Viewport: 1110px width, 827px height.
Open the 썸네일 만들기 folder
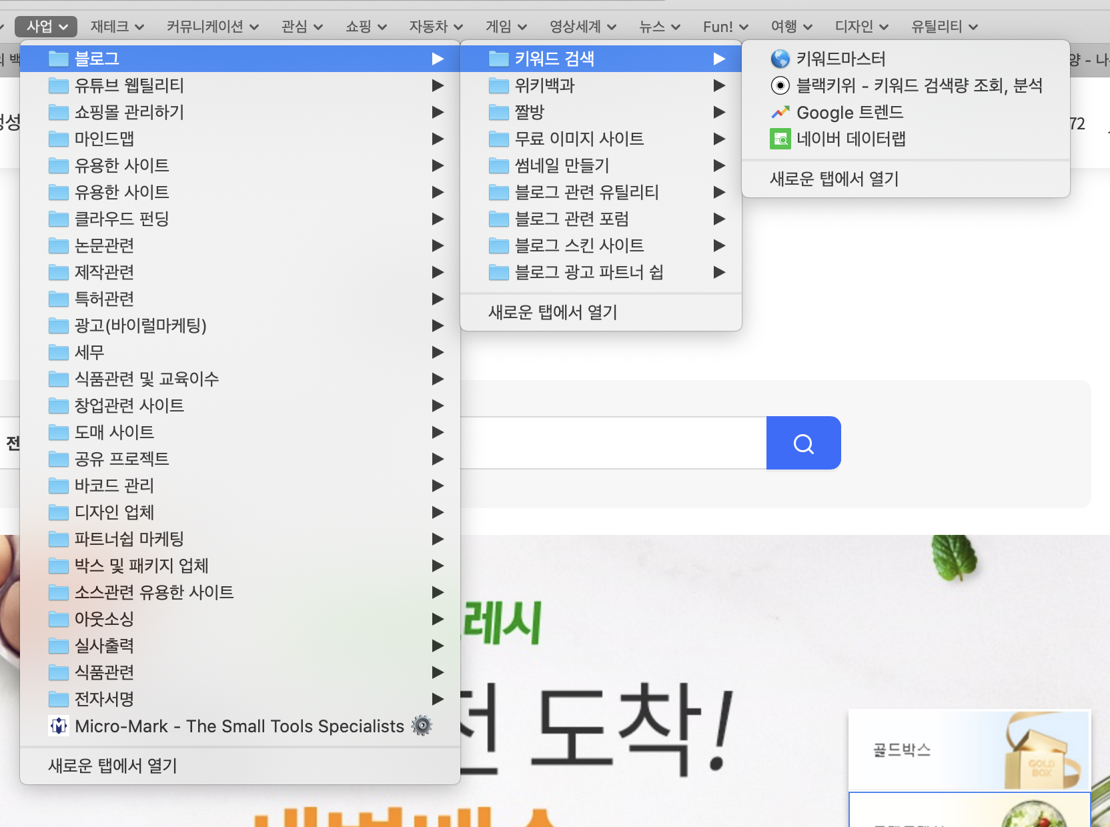pyautogui.click(x=601, y=165)
